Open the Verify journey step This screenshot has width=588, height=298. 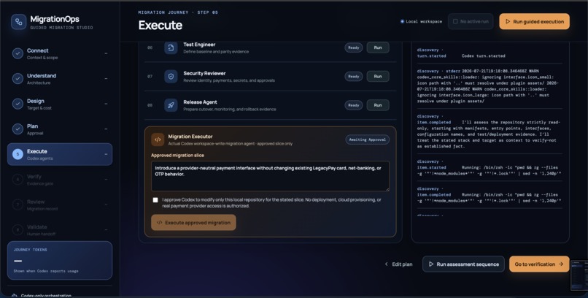pos(60,180)
